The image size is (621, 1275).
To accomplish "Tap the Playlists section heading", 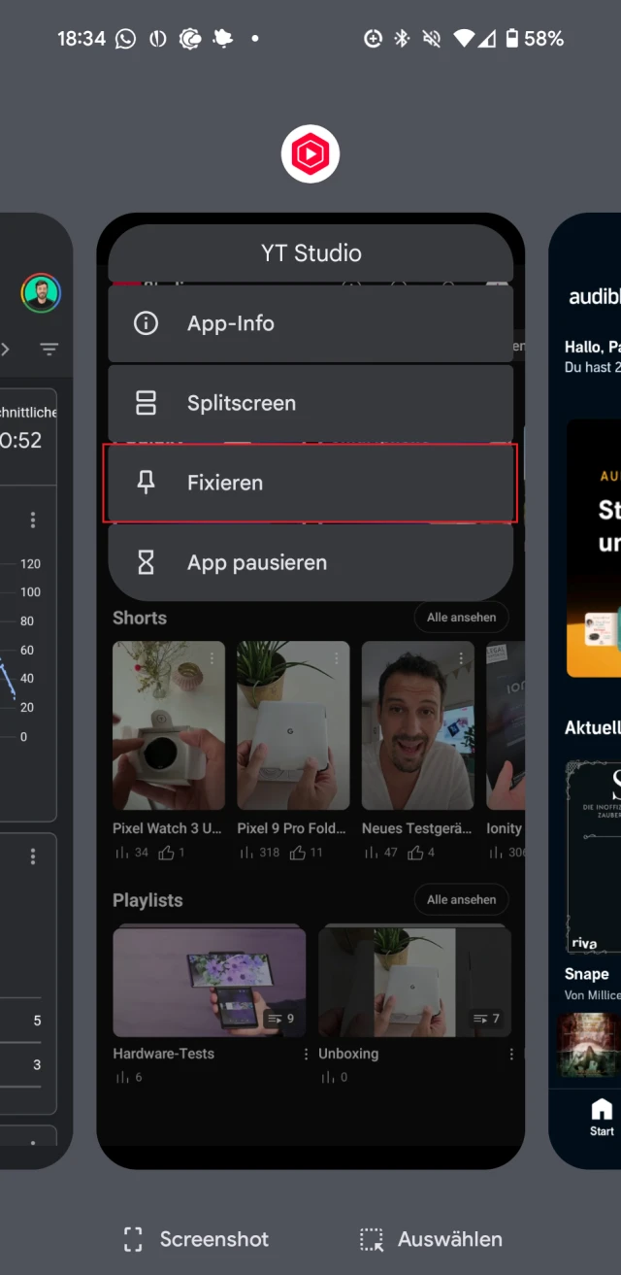I will point(147,900).
